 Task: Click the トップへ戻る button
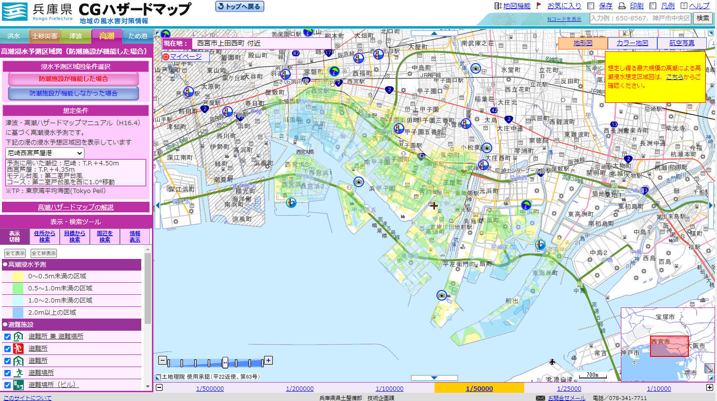[x=239, y=6]
